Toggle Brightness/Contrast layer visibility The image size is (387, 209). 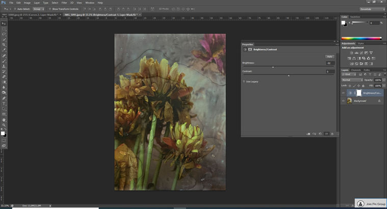343,93
